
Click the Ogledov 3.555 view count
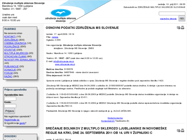(x=54, y=40)
